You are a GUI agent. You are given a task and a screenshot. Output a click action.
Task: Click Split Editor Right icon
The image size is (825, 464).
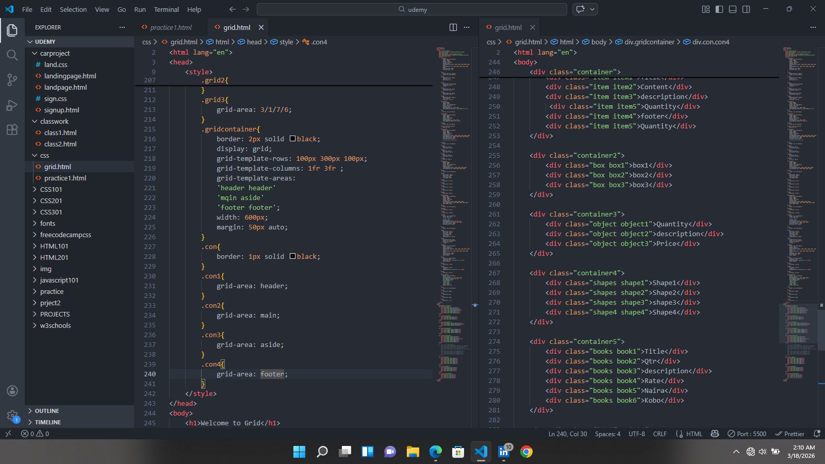point(453,27)
